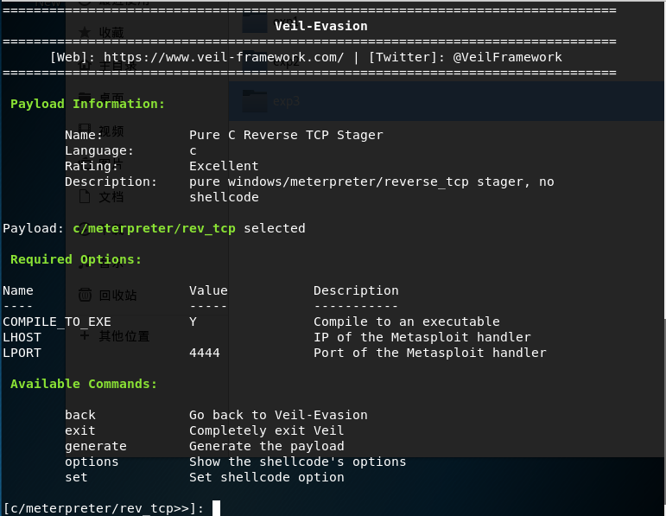This screenshot has width=666, height=516.
Task: Click the 文档 documents sidebar icon
Action: coord(85,196)
